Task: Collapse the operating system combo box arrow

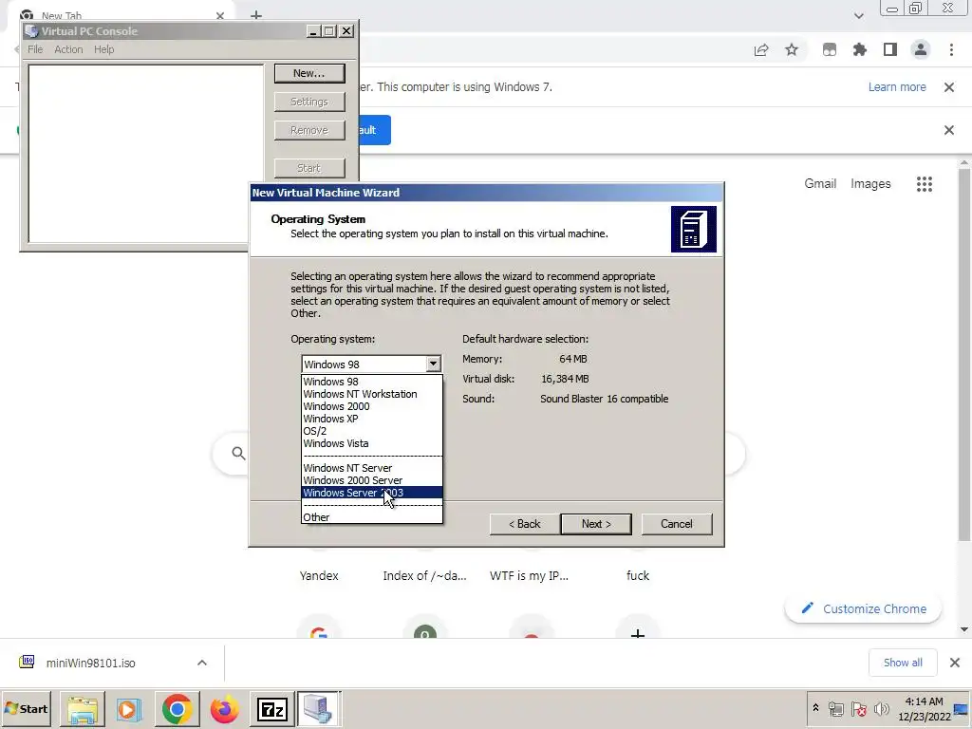Action: 433,364
